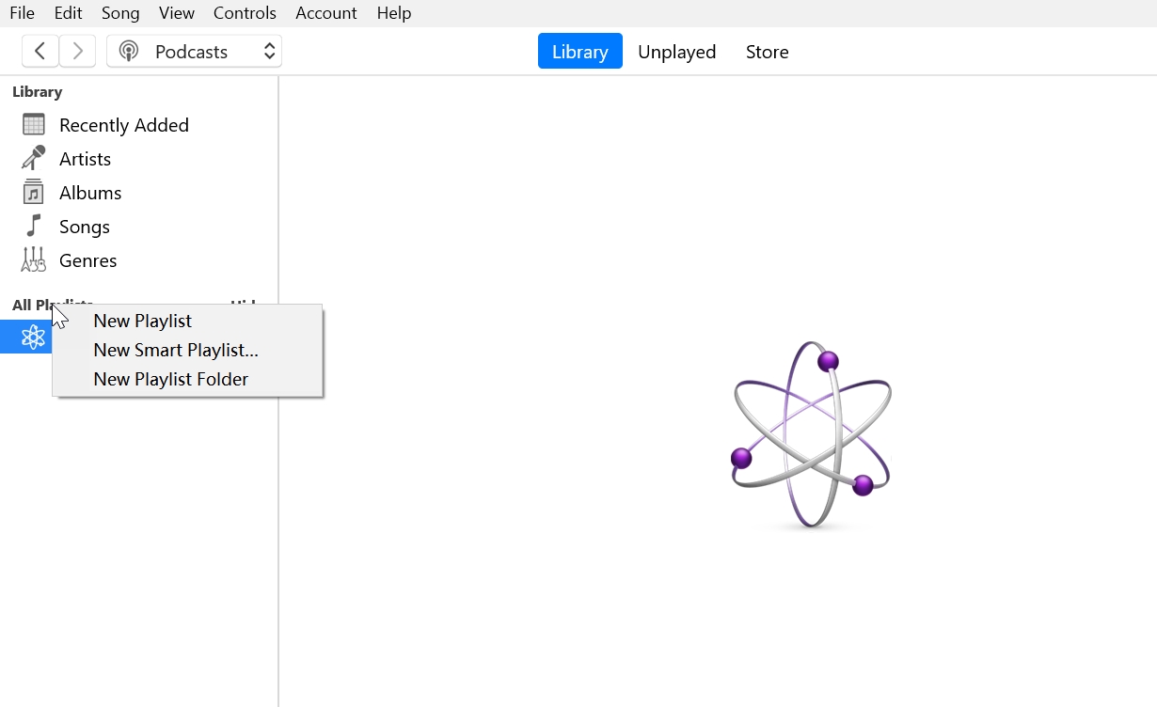
Task: Open the Account menu
Action: click(325, 13)
